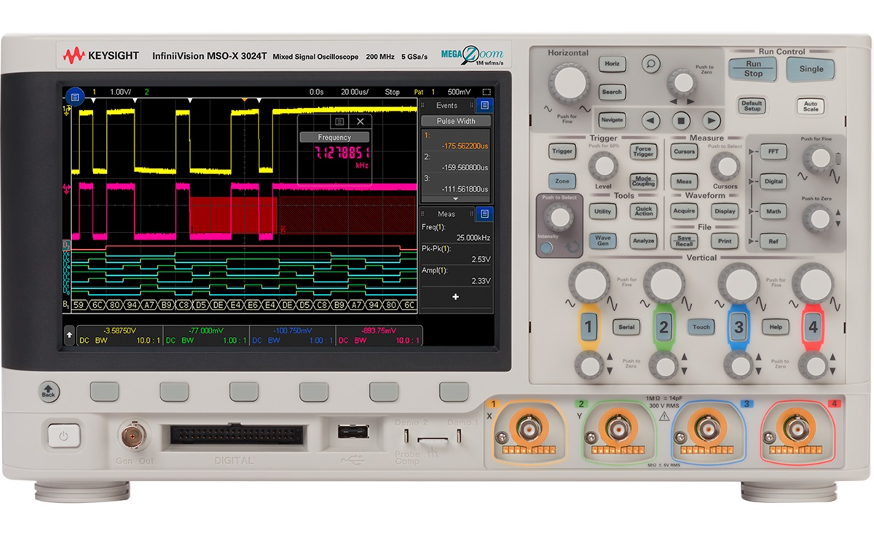Viewport: 874px width, 535px height.
Task: Open the blue main menu icon on the waveform display
Action: (75, 95)
